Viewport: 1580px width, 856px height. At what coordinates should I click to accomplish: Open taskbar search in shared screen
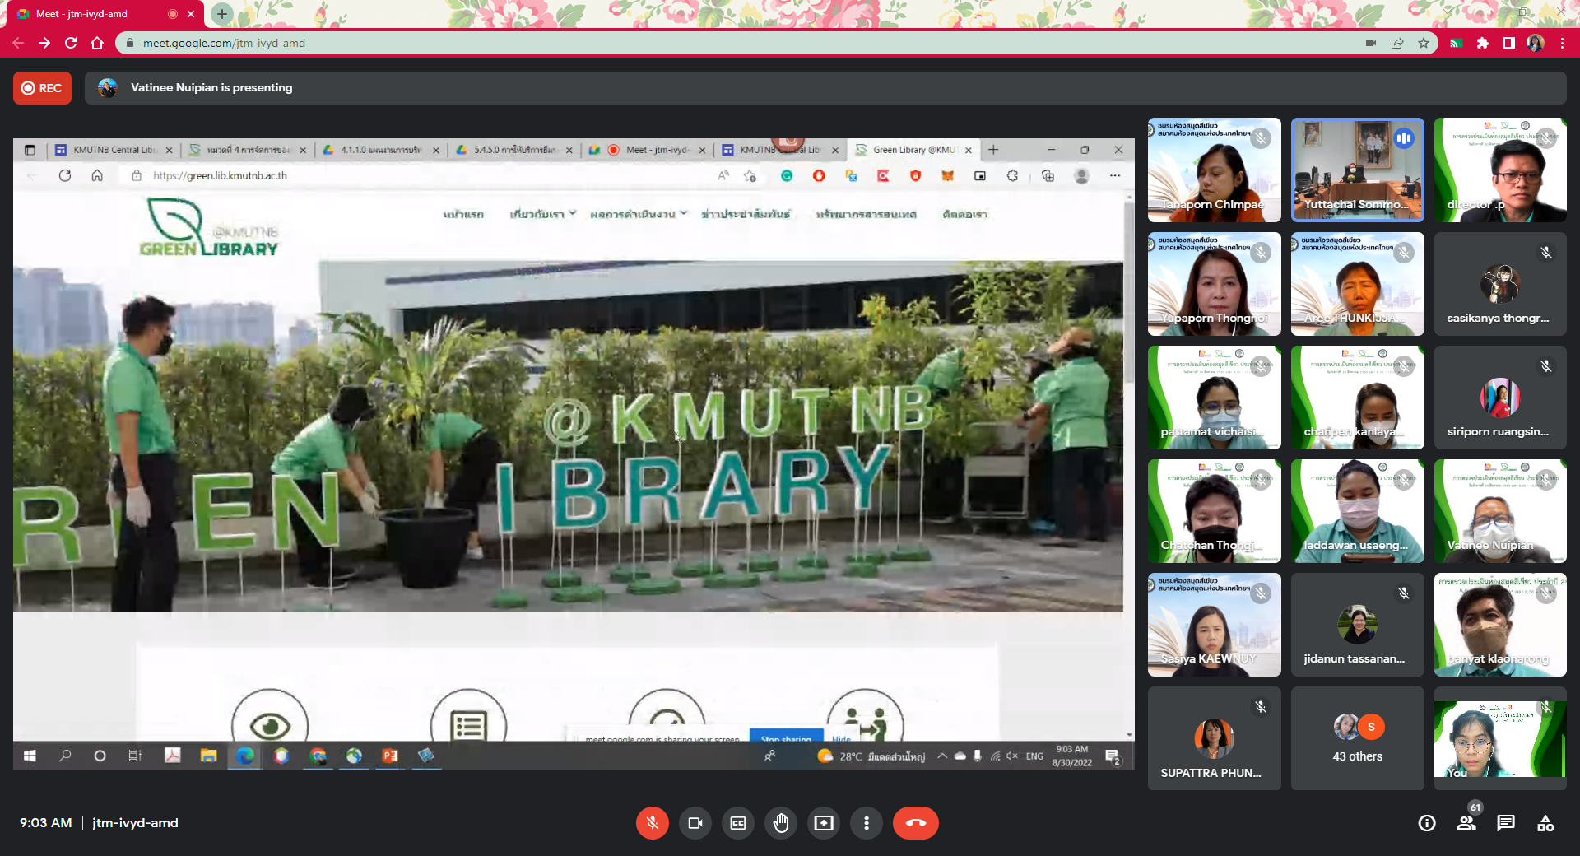[65, 756]
